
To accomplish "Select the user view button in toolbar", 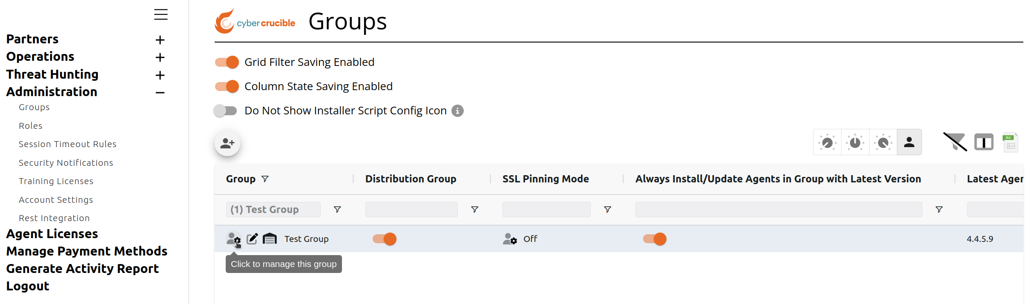I will [x=909, y=142].
